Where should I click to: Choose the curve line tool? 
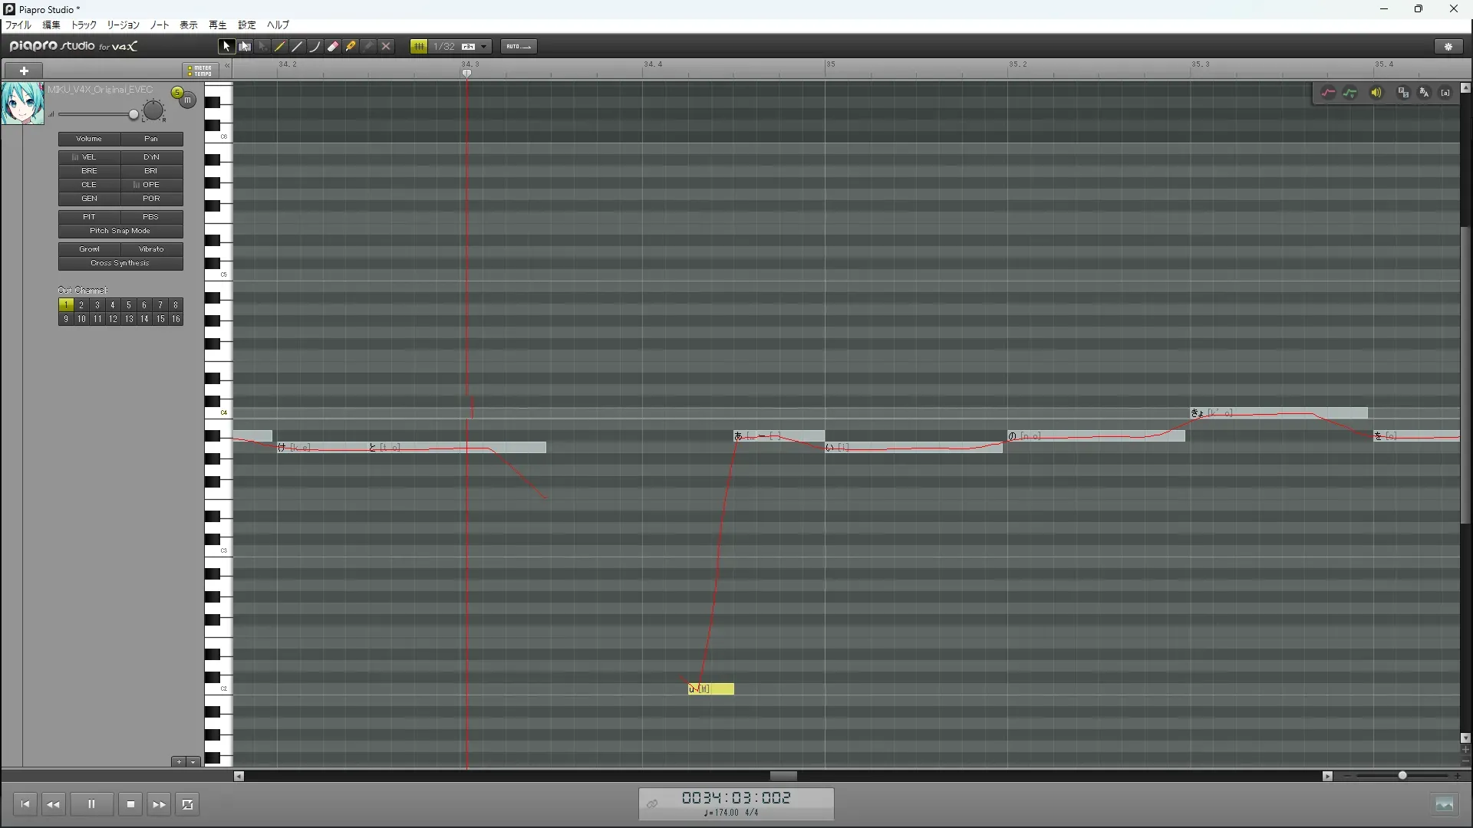[x=315, y=47]
